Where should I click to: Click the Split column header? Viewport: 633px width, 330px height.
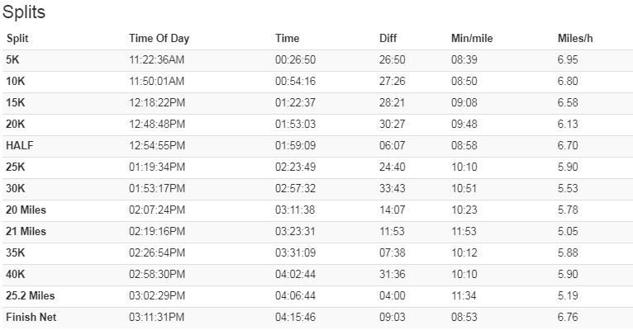tap(17, 38)
